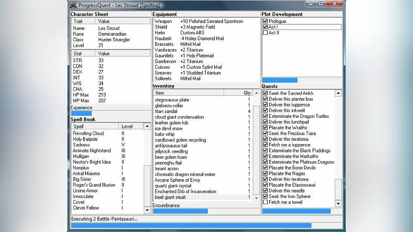This screenshot has width=413, height=232.
Task: Click the Quests progress bar
Action: pyautogui.click(x=302, y=211)
